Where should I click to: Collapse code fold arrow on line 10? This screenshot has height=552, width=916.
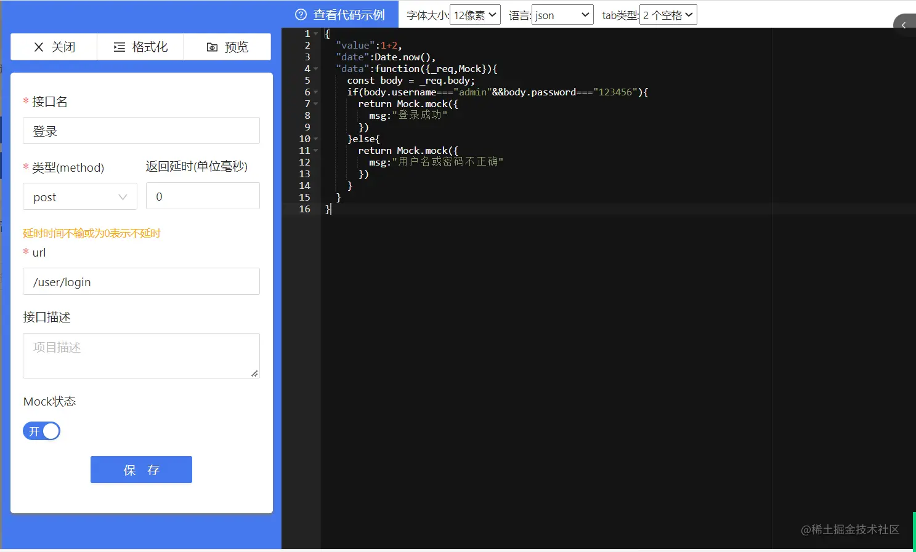click(316, 139)
